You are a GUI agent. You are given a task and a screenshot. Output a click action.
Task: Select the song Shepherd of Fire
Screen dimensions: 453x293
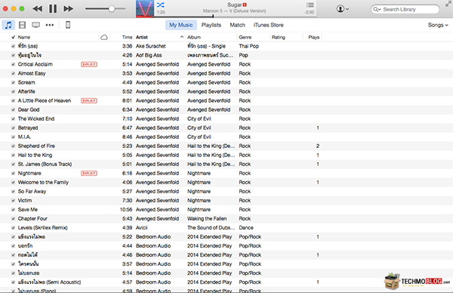point(36,146)
